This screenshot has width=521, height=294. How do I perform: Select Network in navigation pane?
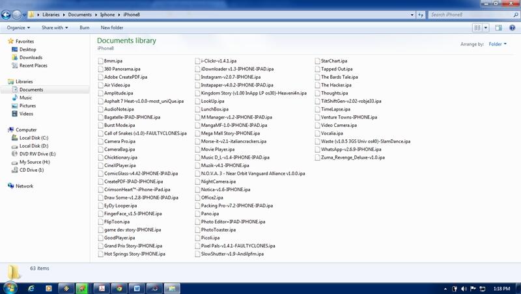tap(24, 186)
